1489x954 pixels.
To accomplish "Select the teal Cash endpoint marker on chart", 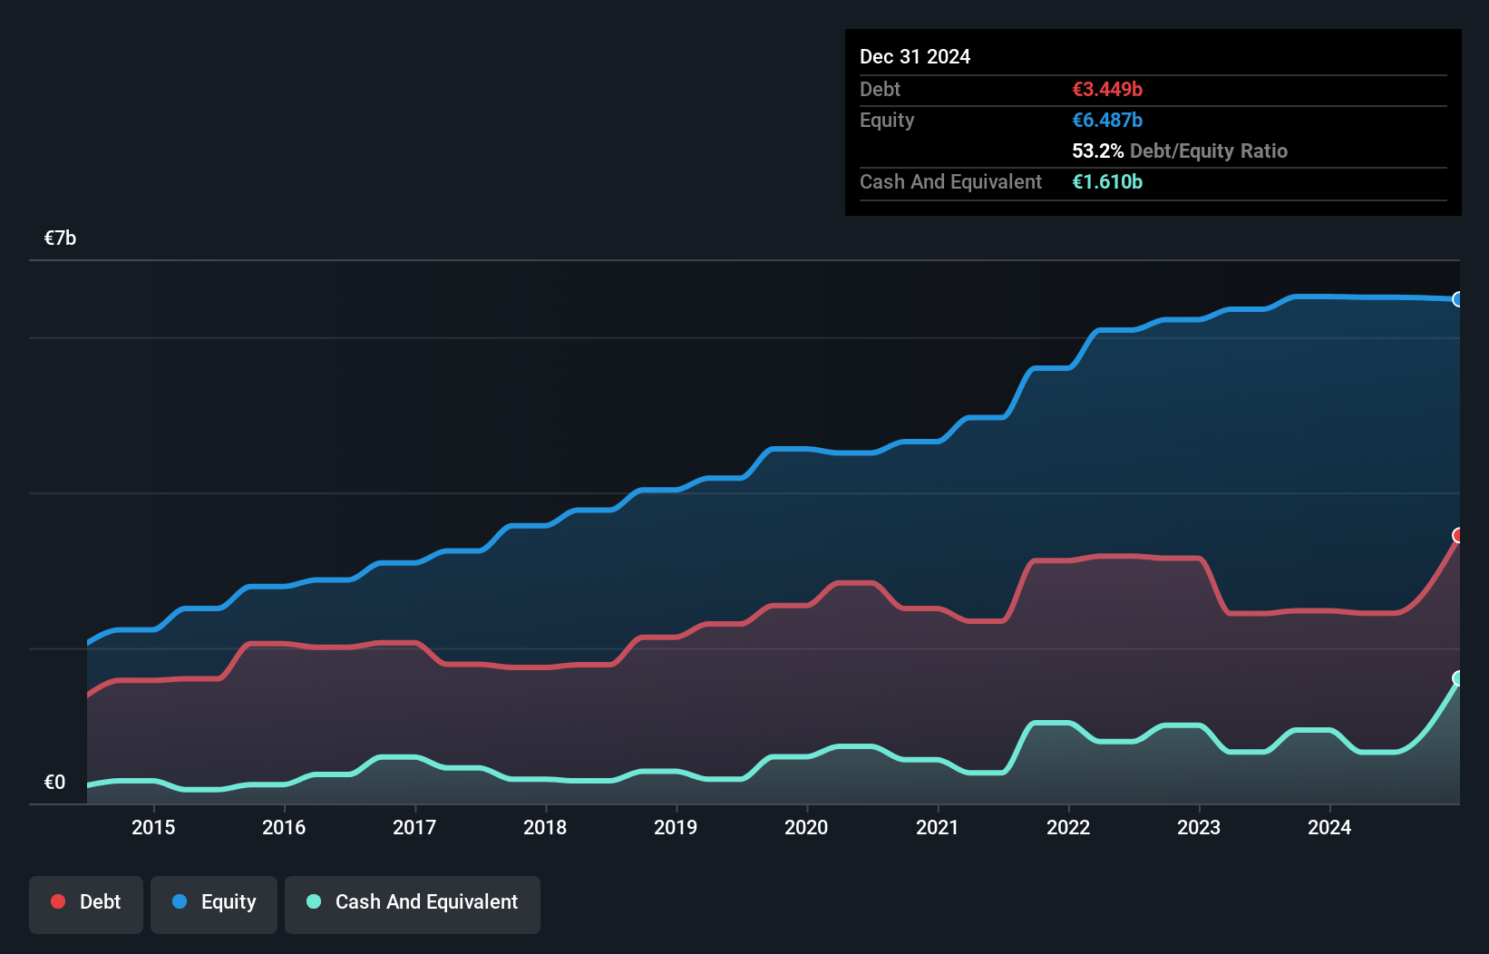I will 1458,677.
